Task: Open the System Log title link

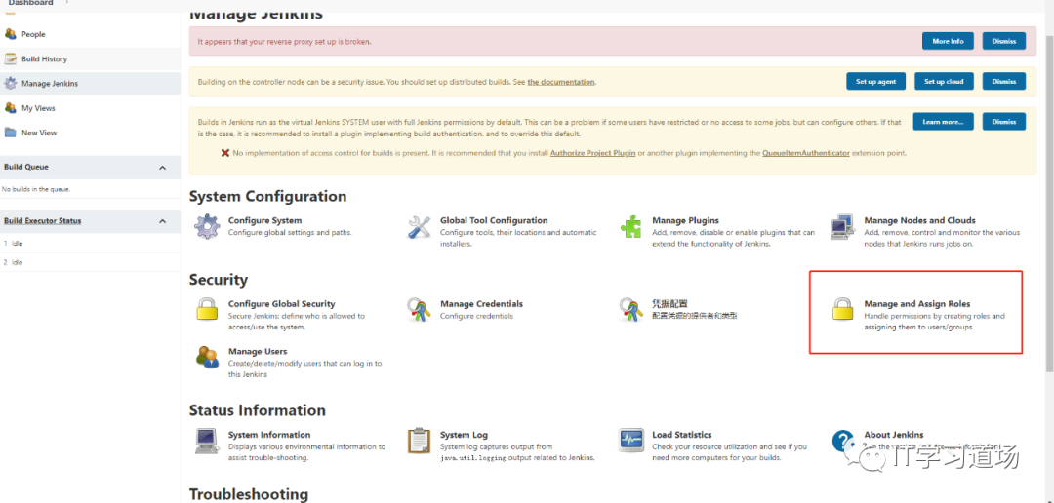Action: 464,435
